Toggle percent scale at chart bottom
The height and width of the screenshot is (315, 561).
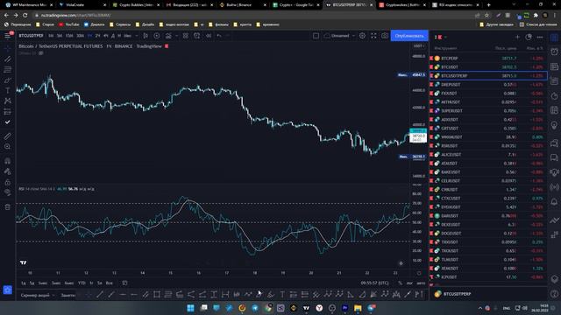click(400, 283)
